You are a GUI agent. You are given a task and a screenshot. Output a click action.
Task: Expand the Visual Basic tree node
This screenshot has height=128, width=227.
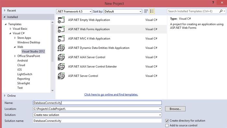coord(10,29)
